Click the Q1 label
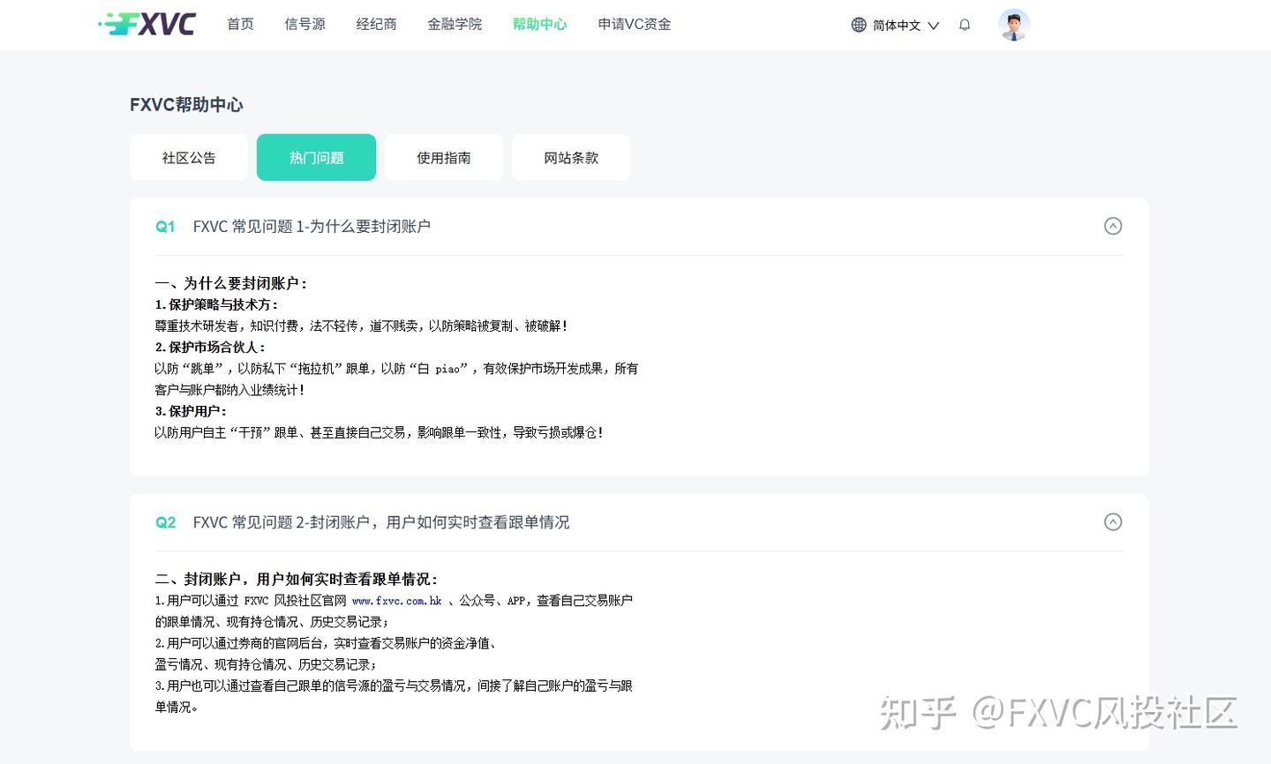The width and height of the screenshot is (1271, 764). tap(165, 227)
